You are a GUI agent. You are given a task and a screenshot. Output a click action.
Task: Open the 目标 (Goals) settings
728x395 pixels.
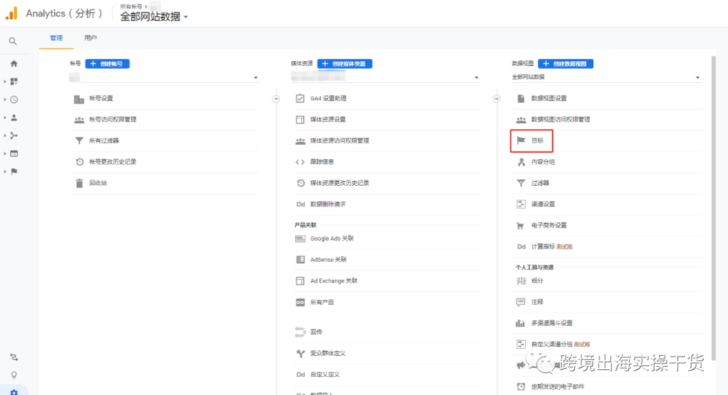[537, 140]
